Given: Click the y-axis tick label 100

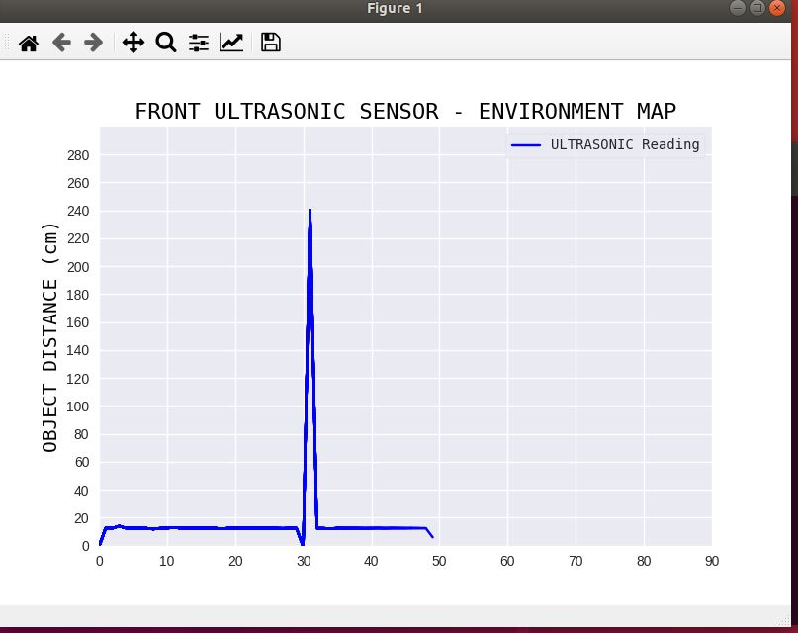Looking at the screenshot, I should (x=78, y=407).
